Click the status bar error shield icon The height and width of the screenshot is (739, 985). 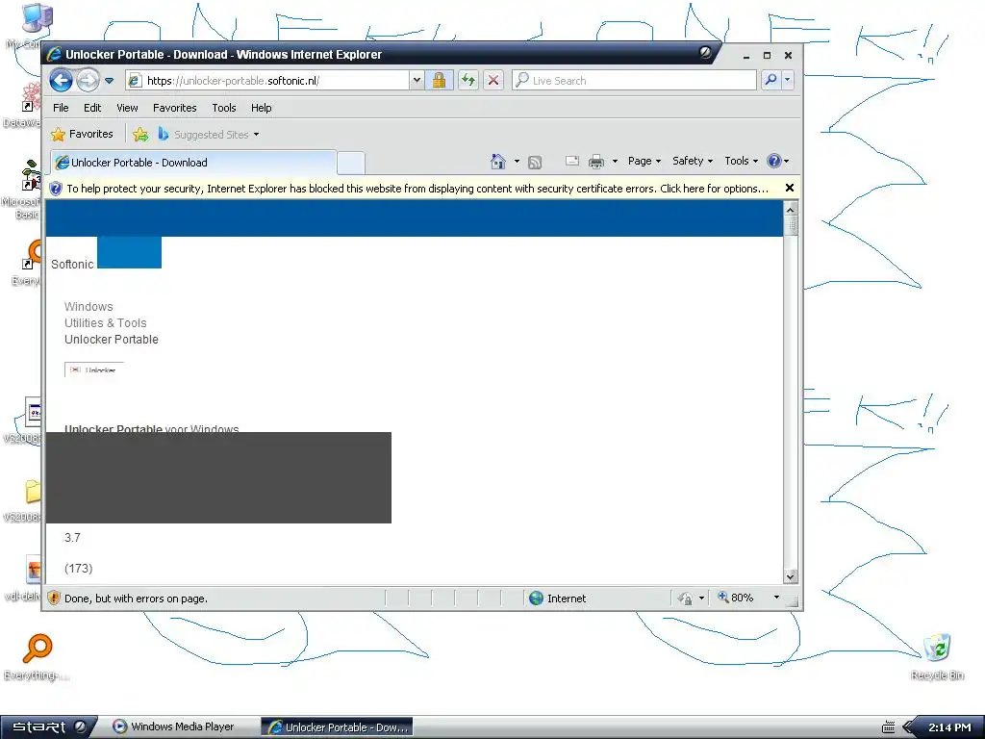tap(54, 598)
